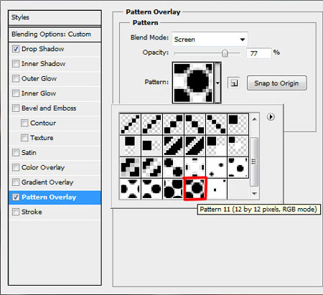
Task: Pick the falling diagonal pattern with three large squares
Action: 195,124
